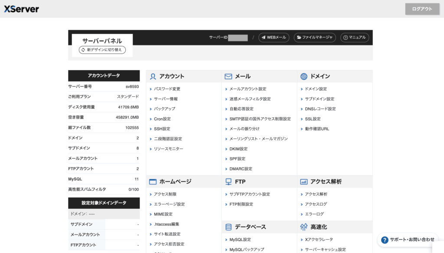Click the データベース section database icon
The image size is (444, 253).
pos(229,227)
